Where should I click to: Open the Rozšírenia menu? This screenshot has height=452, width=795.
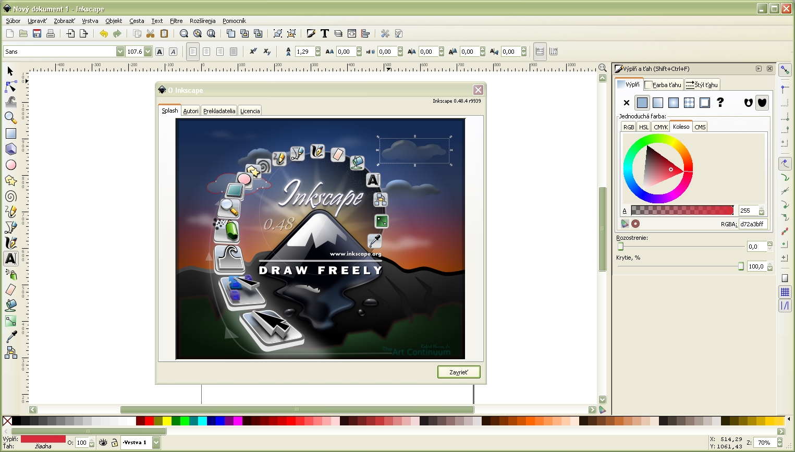[202, 21]
